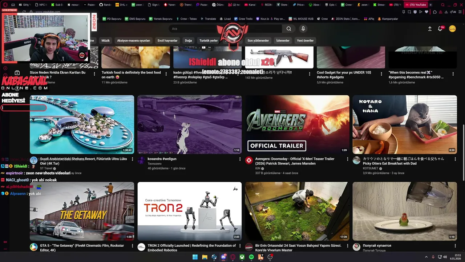Click the page vertical scrollbar thumb
The image size is (465, 262).
click(463, 152)
